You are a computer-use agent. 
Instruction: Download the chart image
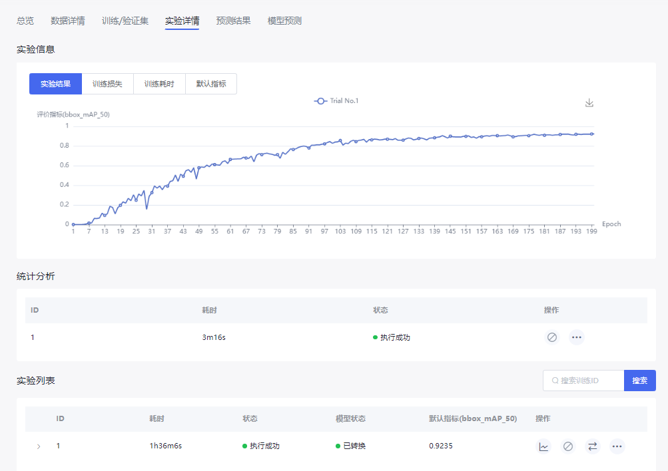589,103
